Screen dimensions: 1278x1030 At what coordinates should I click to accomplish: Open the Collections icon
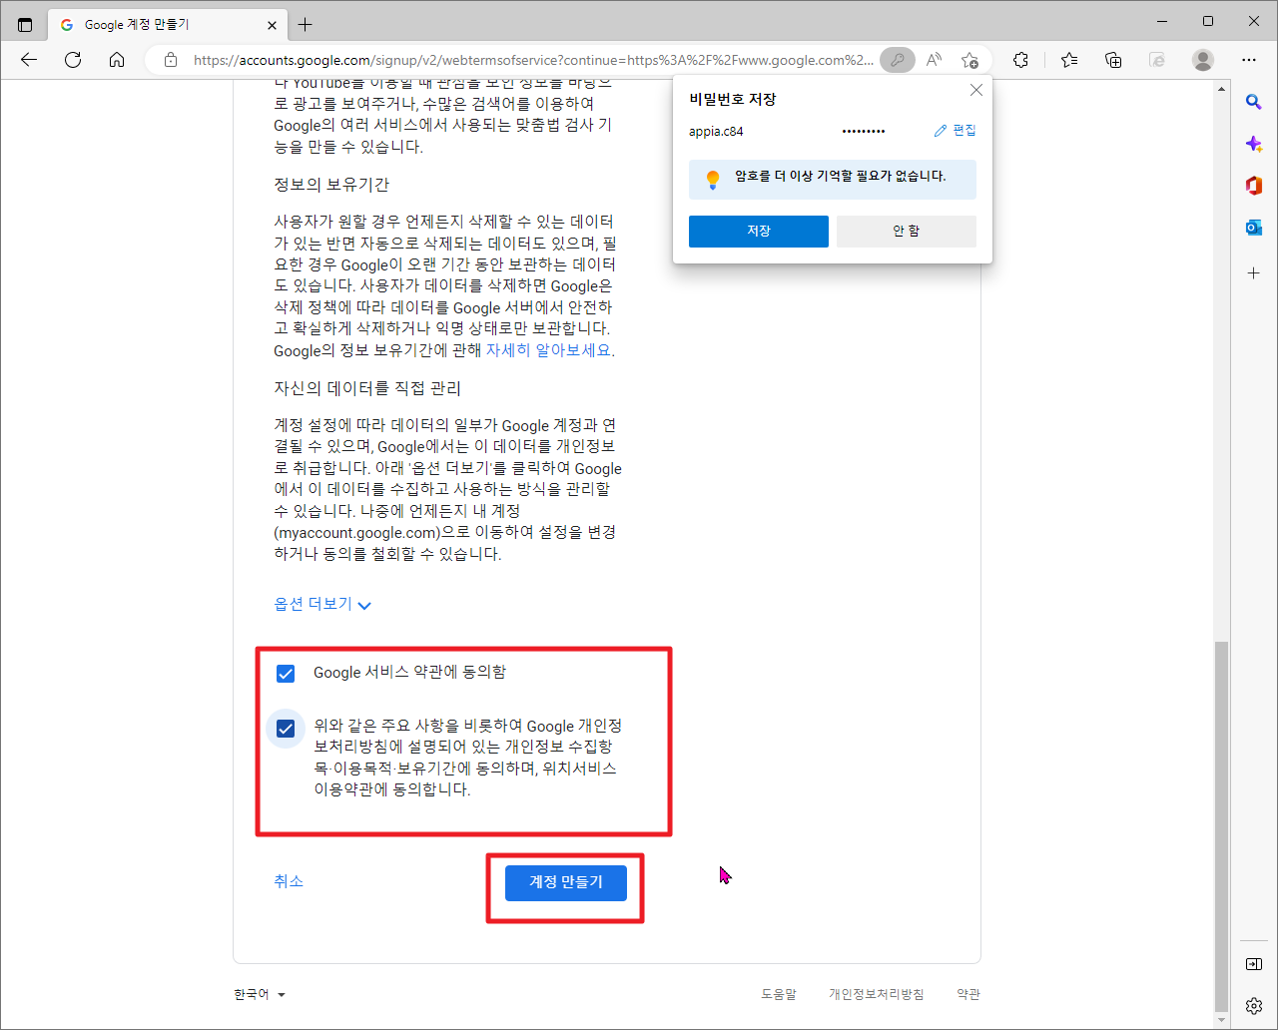coord(1113,60)
